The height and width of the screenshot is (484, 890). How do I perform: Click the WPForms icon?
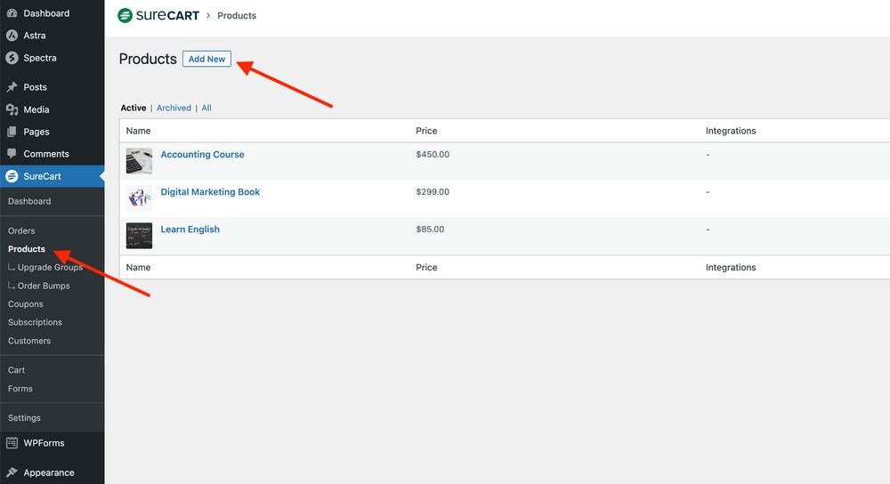(12, 443)
